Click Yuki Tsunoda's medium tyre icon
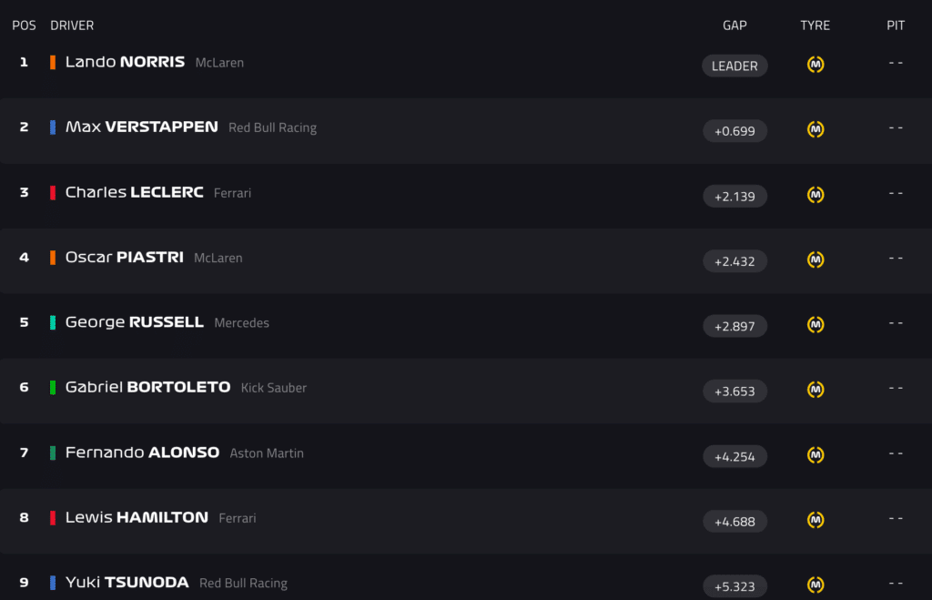Image resolution: width=932 pixels, height=600 pixels. point(815,585)
